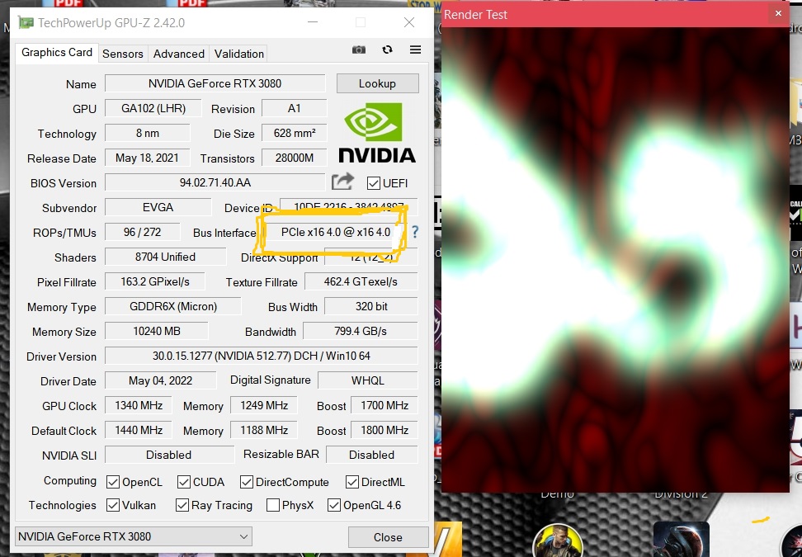Click the Resizable BAR Disabled value
Screen dimensions: 802x557
[371, 456]
